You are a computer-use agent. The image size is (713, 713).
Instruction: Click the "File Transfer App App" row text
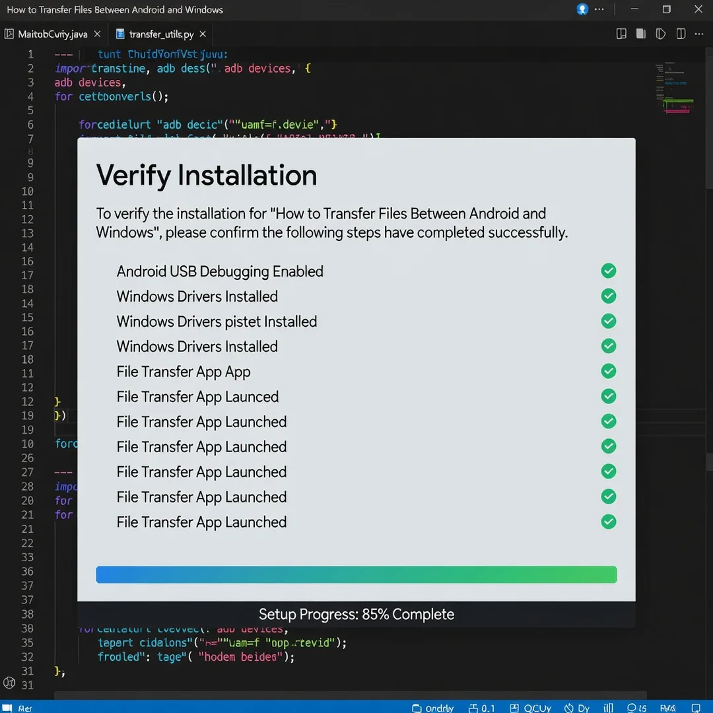click(x=184, y=372)
